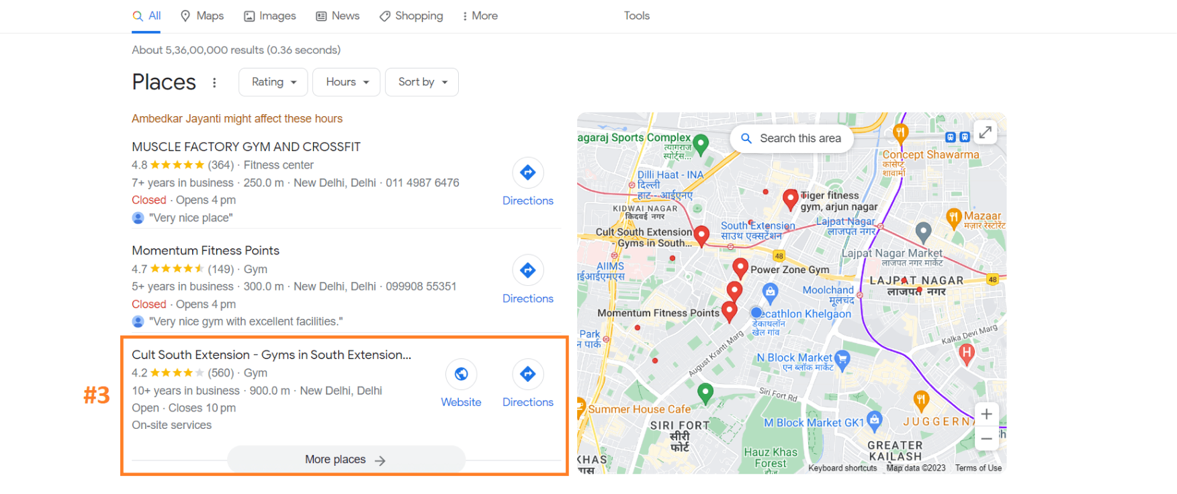1177x494 pixels.
Task: Select the All results tab
Action: 146,15
